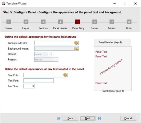Cancel the Template Wizard
The width and height of the screenshot is (141, 123).
click(128, 118)
